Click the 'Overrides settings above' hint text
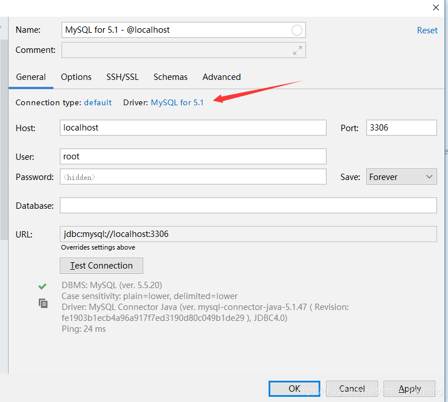 98,247
